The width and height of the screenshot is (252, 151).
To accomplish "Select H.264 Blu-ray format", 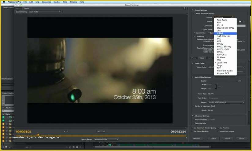I will (x=225, y=36).
